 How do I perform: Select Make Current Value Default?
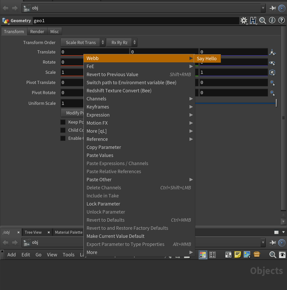point(139,236)
